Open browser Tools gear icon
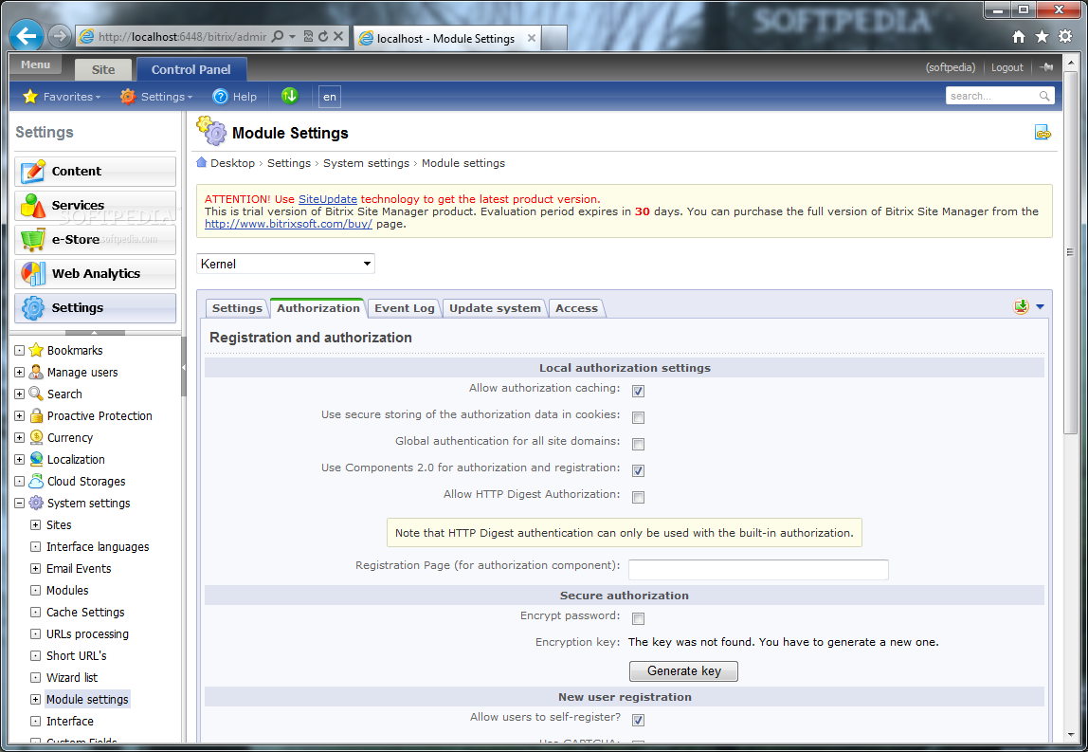The height and width of the screenshot is (752, 1088). click(1065, 36)
